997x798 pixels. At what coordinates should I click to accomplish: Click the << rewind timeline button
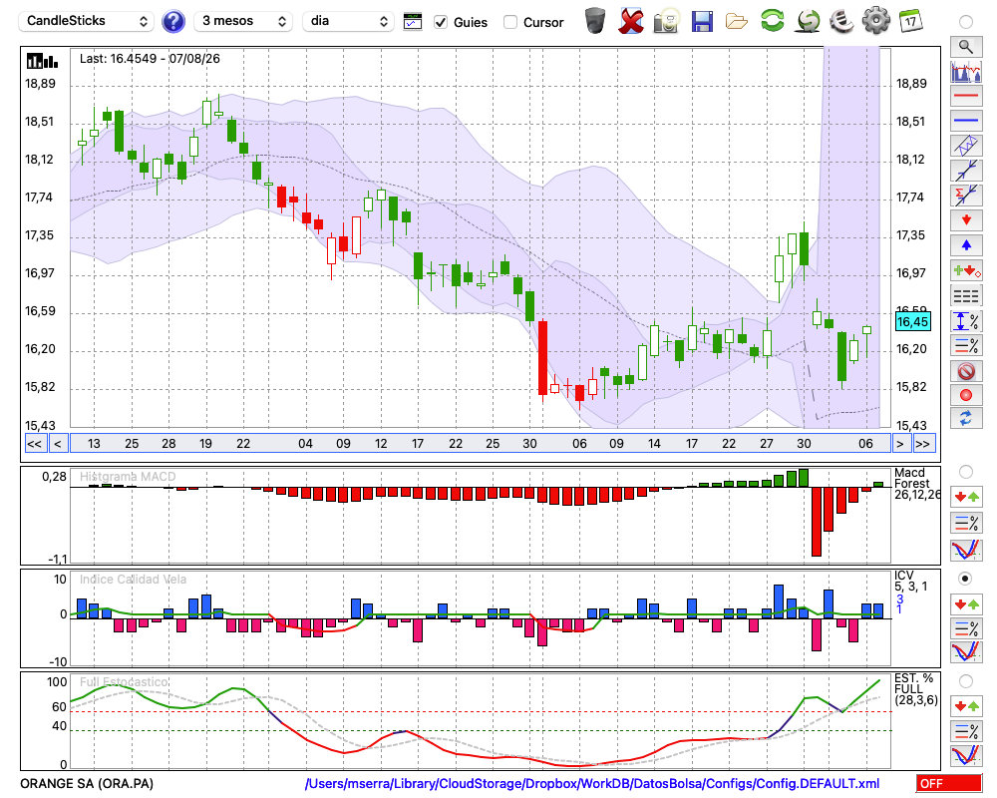coord(34,444)
